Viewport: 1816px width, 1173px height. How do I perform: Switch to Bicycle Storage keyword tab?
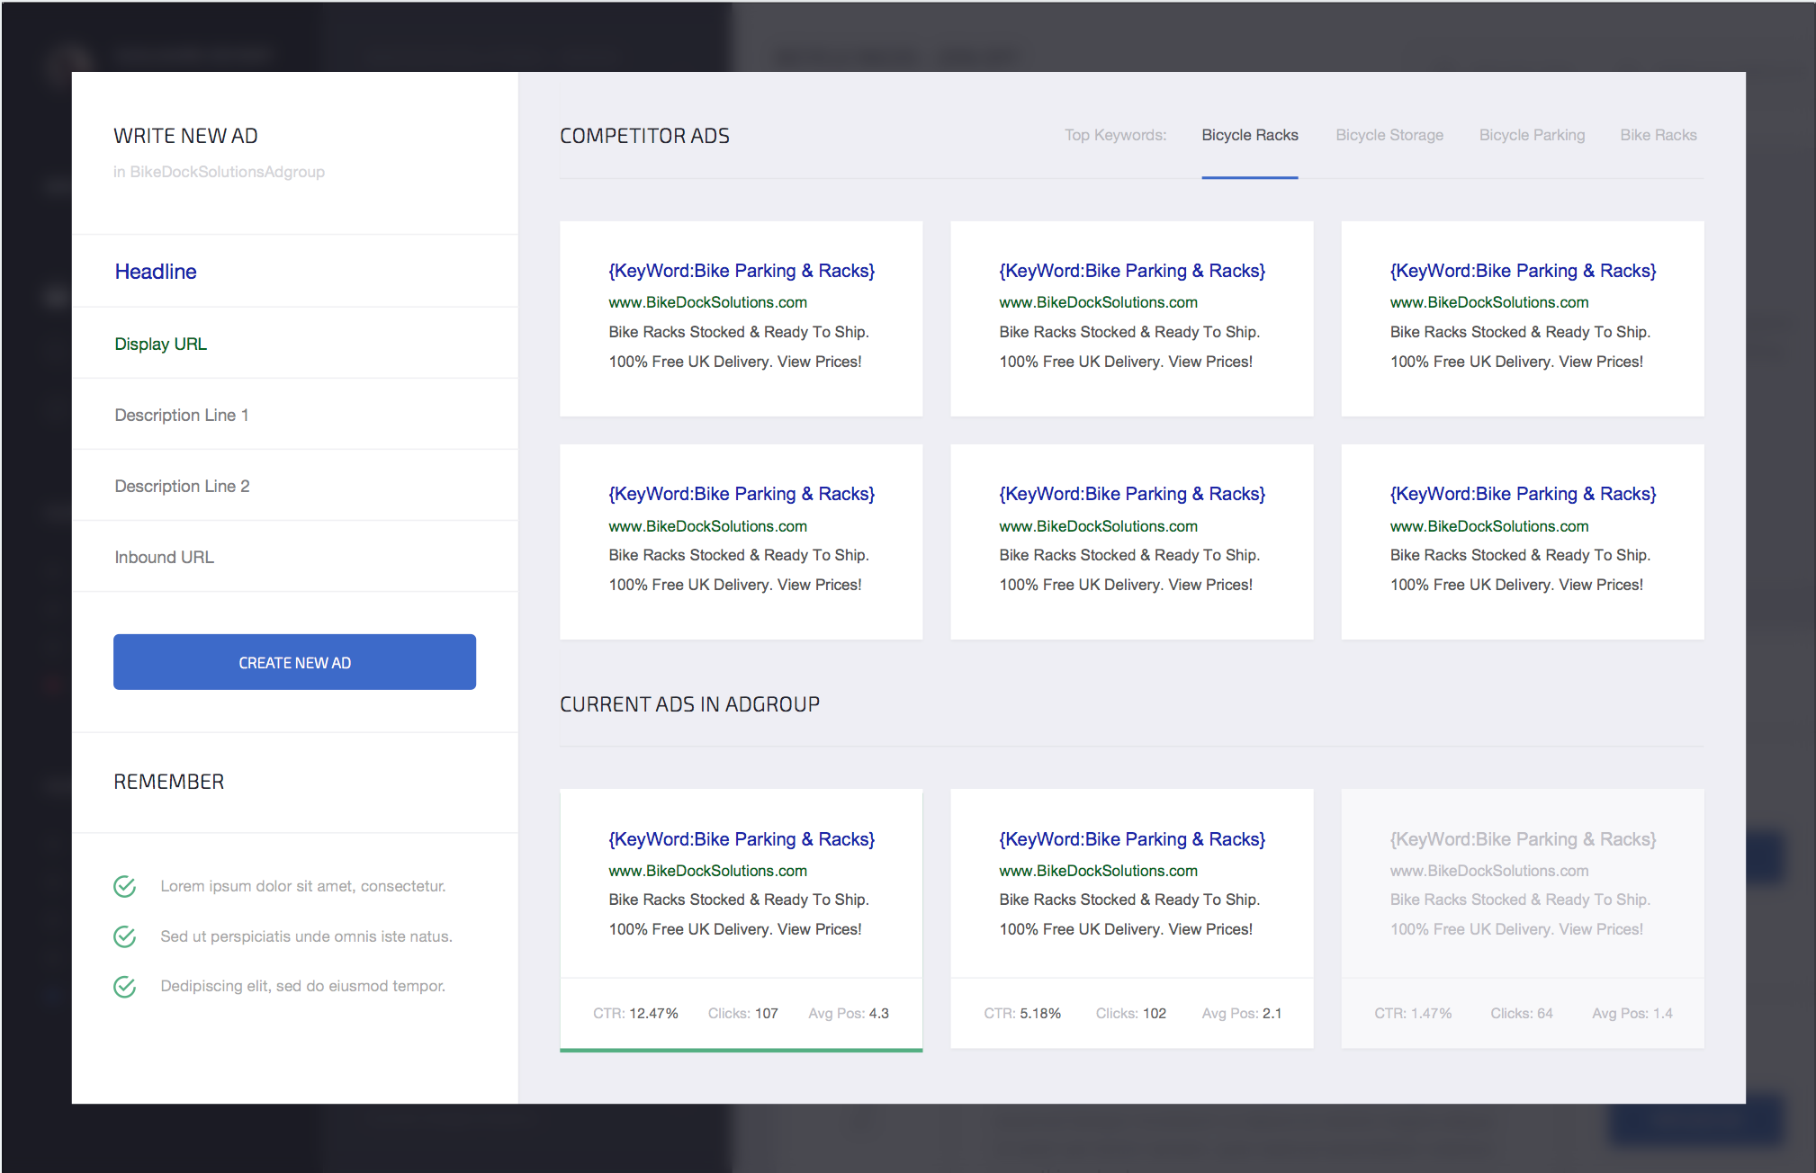click(1389, 135)
